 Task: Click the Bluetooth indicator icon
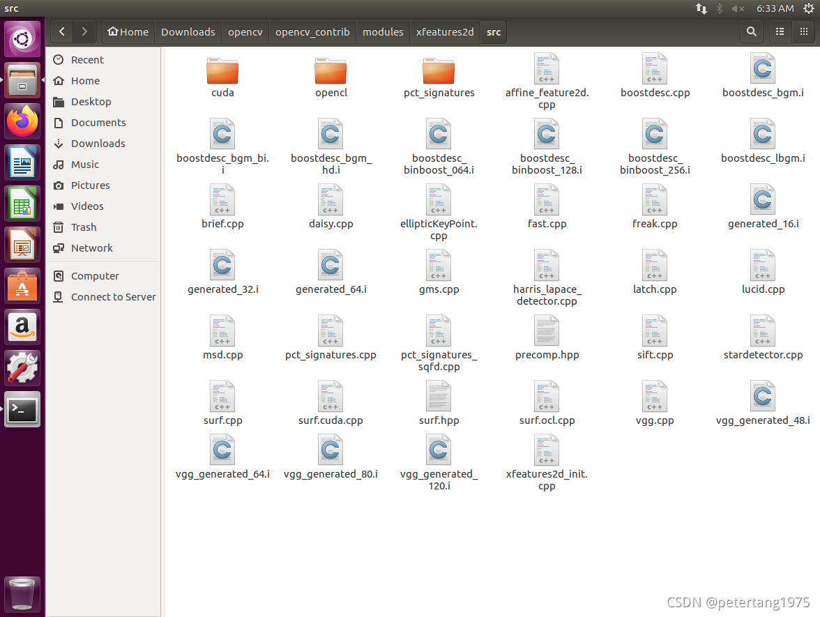click(720, 8)
